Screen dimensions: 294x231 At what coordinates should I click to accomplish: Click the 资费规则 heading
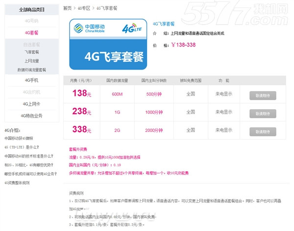(76, 193)
